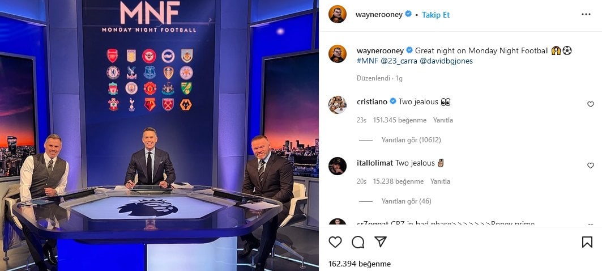The height and width of the screenshot is (271, 602).
Task: Open itallolimat's profile avatar
Action: (x=338, y=166)
